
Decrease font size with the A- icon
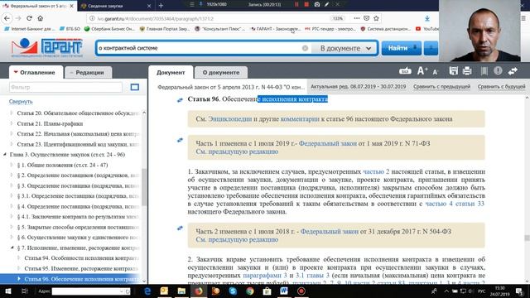(436, 72)
